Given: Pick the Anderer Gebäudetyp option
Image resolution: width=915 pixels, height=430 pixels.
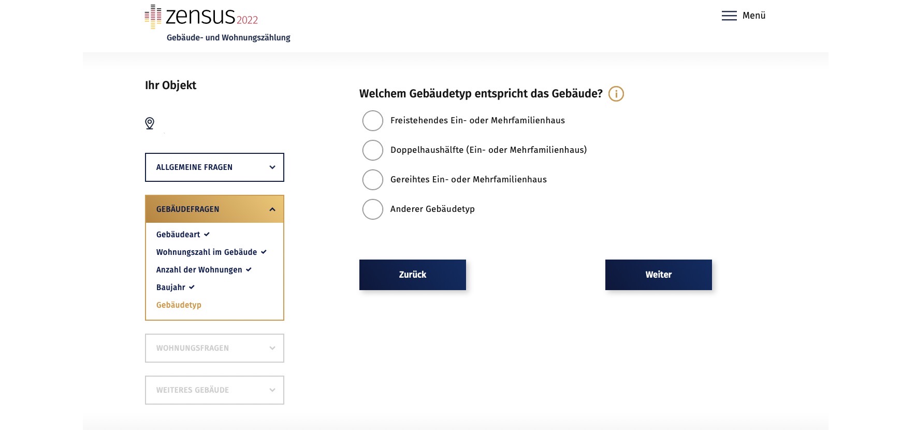Looking at the screenshot, I should coord(373,209).
